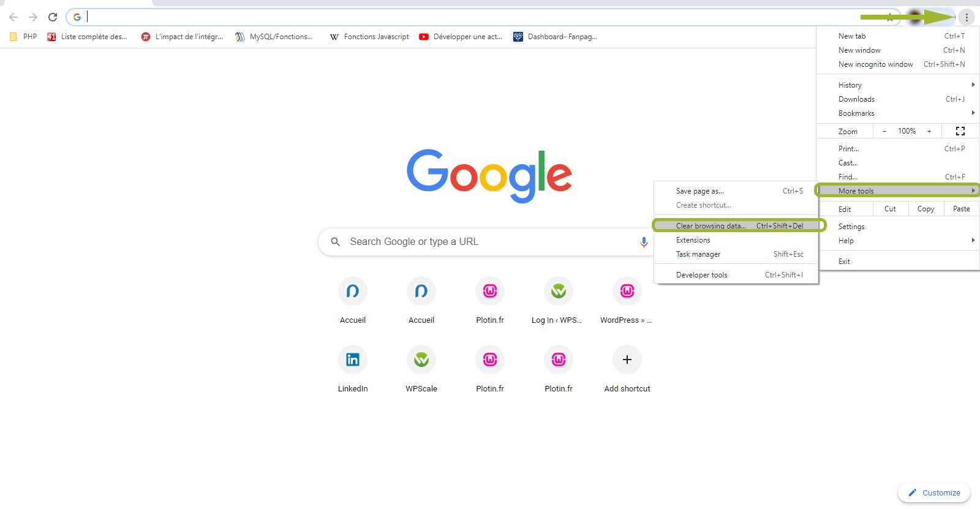Image resolution: width=980 pixels, height=509 pixels.
Task: Click the PHP bookmarks folder
Action: coord(24,37)
